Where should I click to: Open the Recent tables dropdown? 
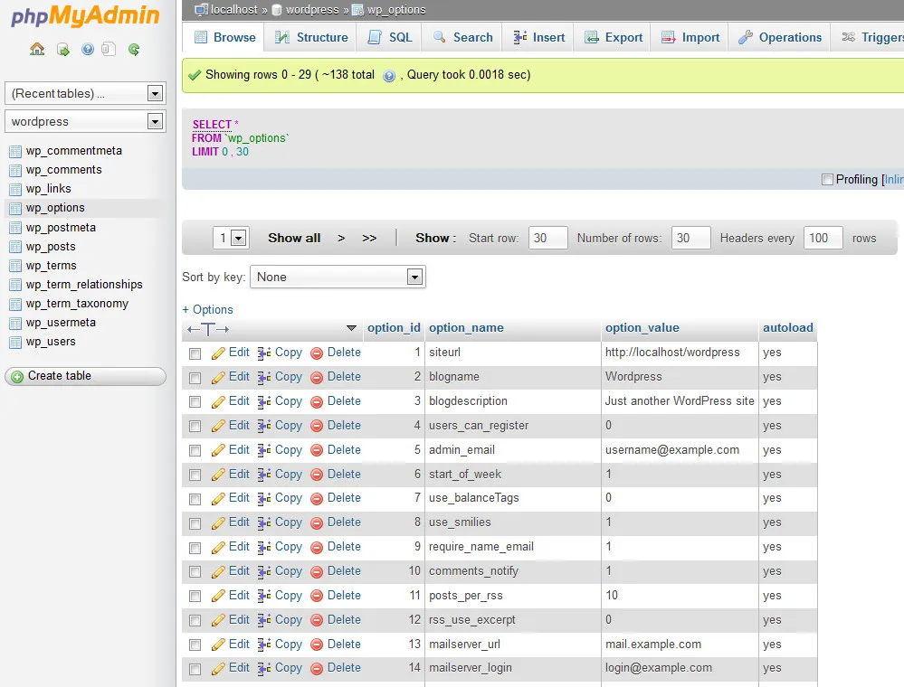[x=85, y=93]
